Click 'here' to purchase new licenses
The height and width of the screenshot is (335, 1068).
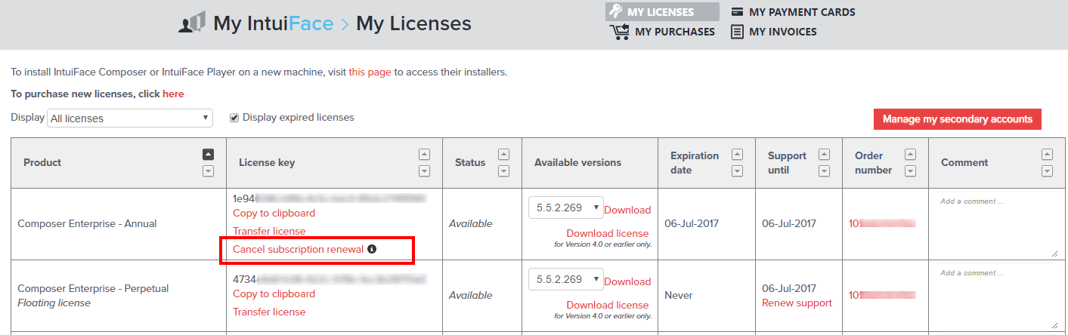173,94
